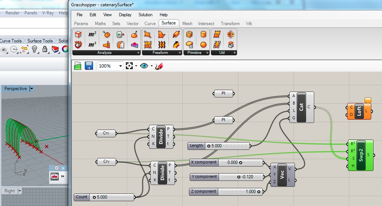Image resolution: width=382 pixels, height=206 pixels.
Task: Toggle the lightbulb visibility icon in Rhino
Action: (34, 49)
